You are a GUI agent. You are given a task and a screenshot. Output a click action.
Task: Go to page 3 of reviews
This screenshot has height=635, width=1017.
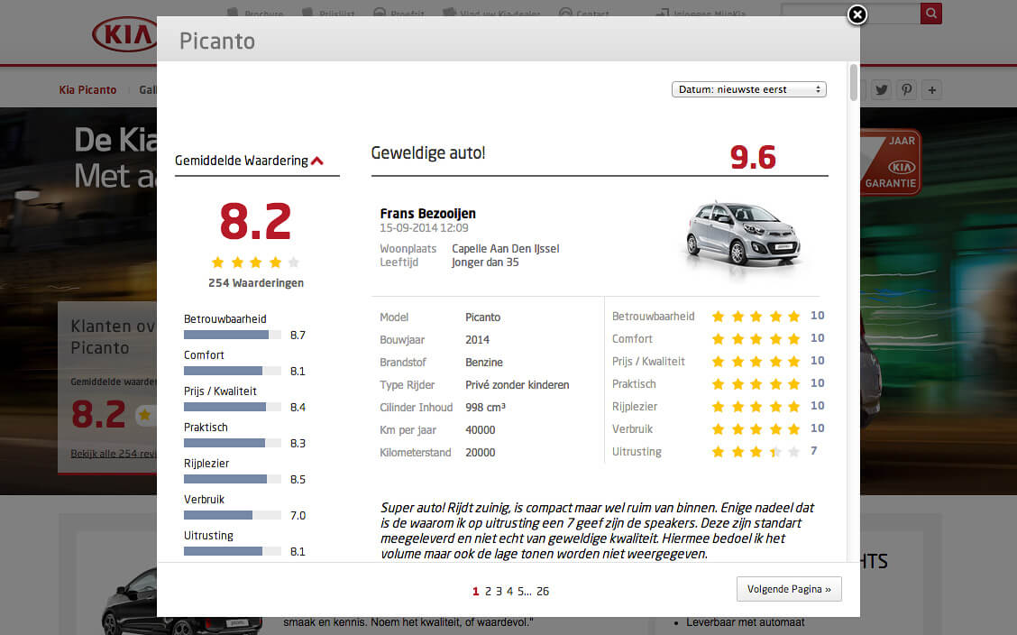(x=499, y=591)
